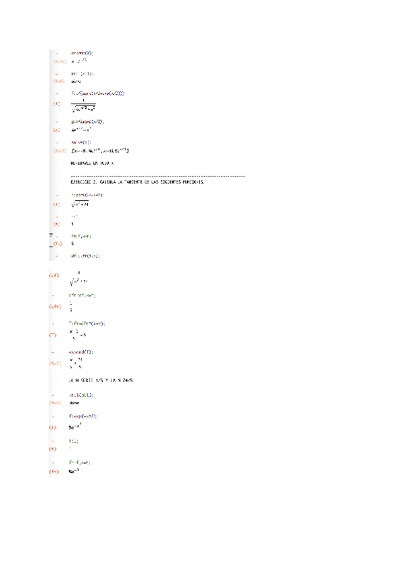Image resolution: width=403 pixels, height=570 pixels.
Task: Click the fraction output under f:1/(sqrt...)
Action: pos(83,106)
